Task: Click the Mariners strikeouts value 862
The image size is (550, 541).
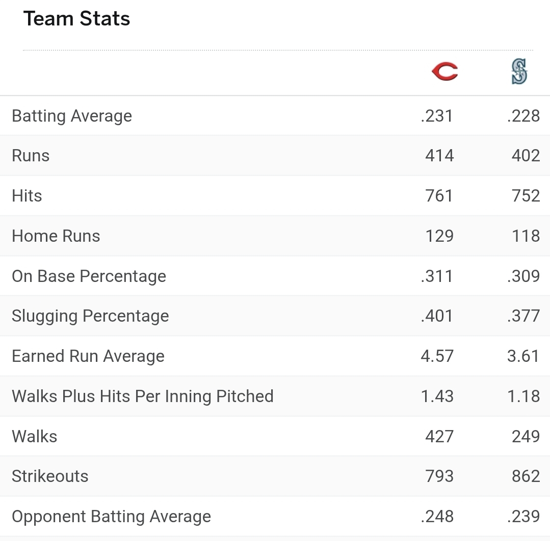Action: pos(526,476)
